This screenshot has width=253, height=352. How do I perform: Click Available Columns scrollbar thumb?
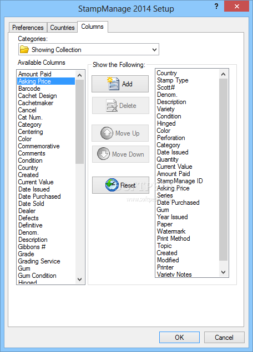tap(80, 122)
